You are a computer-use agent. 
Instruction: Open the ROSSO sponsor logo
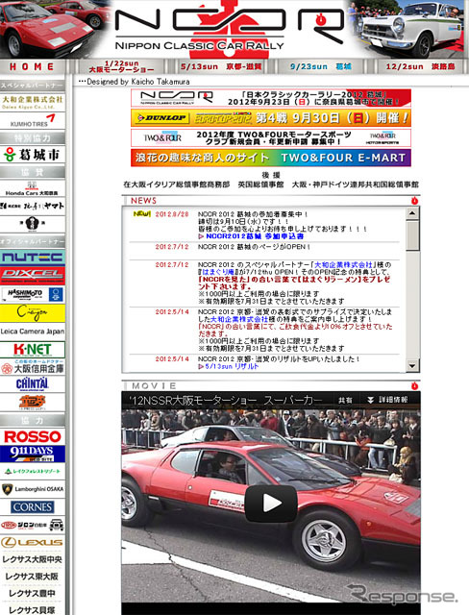tap(33, 436)
